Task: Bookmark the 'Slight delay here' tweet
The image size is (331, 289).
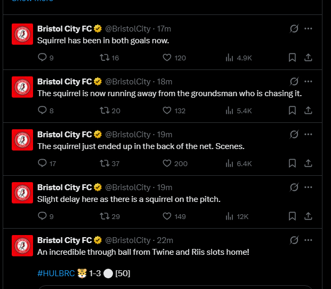Action: (292, 216)
